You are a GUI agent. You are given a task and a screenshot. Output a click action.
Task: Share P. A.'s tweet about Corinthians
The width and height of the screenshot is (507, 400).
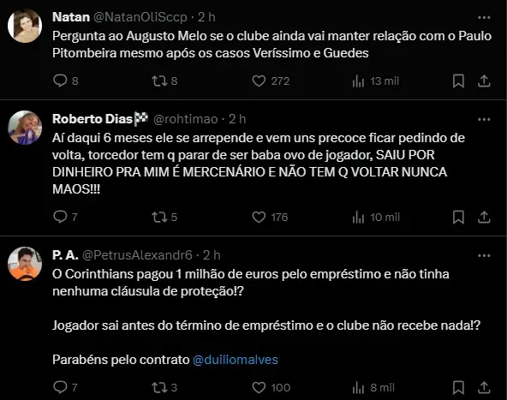484,387
